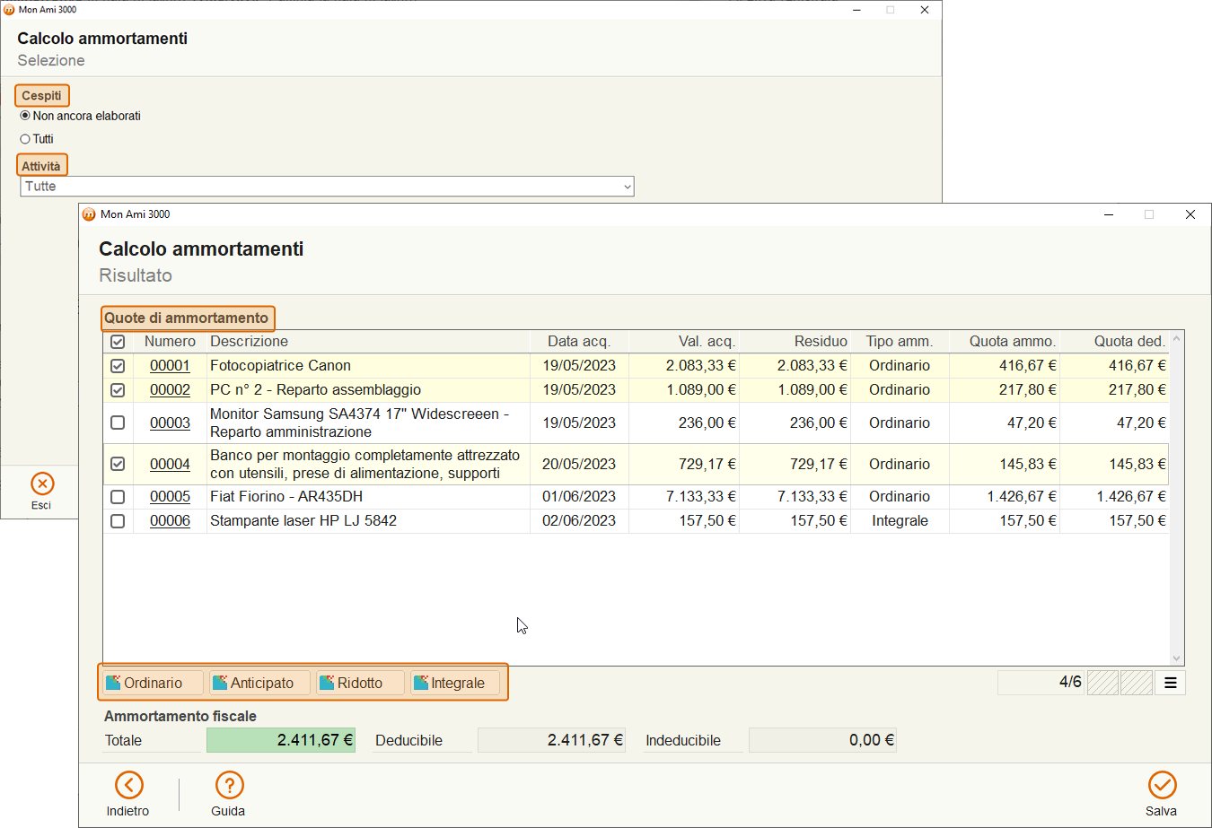
Task: Sort by Numero column header
Action: 170,342
